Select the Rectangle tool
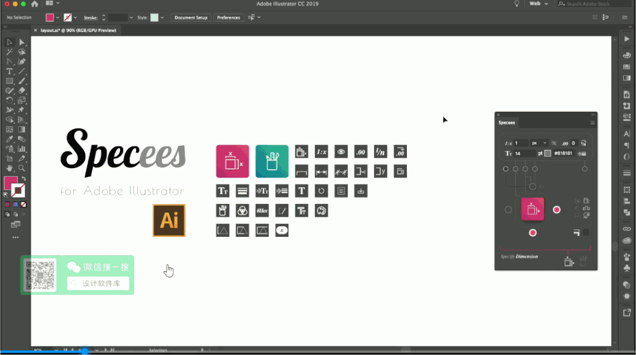Viewport: 636px width, 355px height. (9, 81)
